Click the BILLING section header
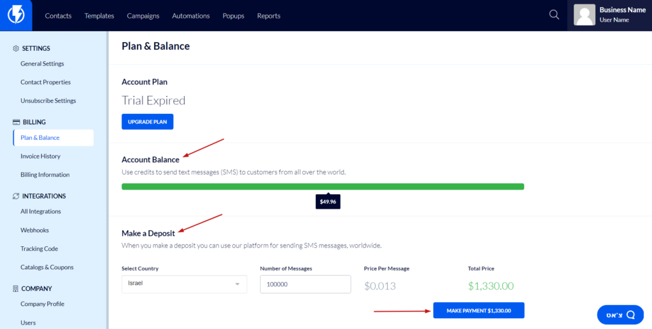This screenshot has width=652, height=329. 34,122
